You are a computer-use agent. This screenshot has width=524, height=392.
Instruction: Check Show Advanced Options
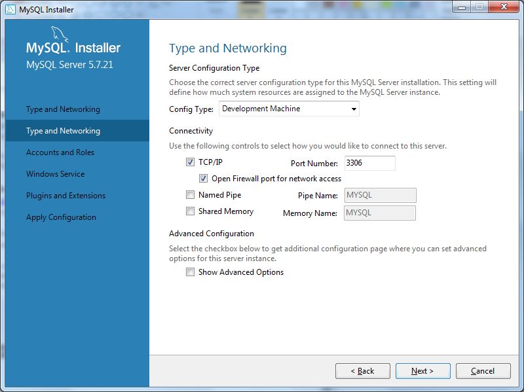(x=191, y=272)
